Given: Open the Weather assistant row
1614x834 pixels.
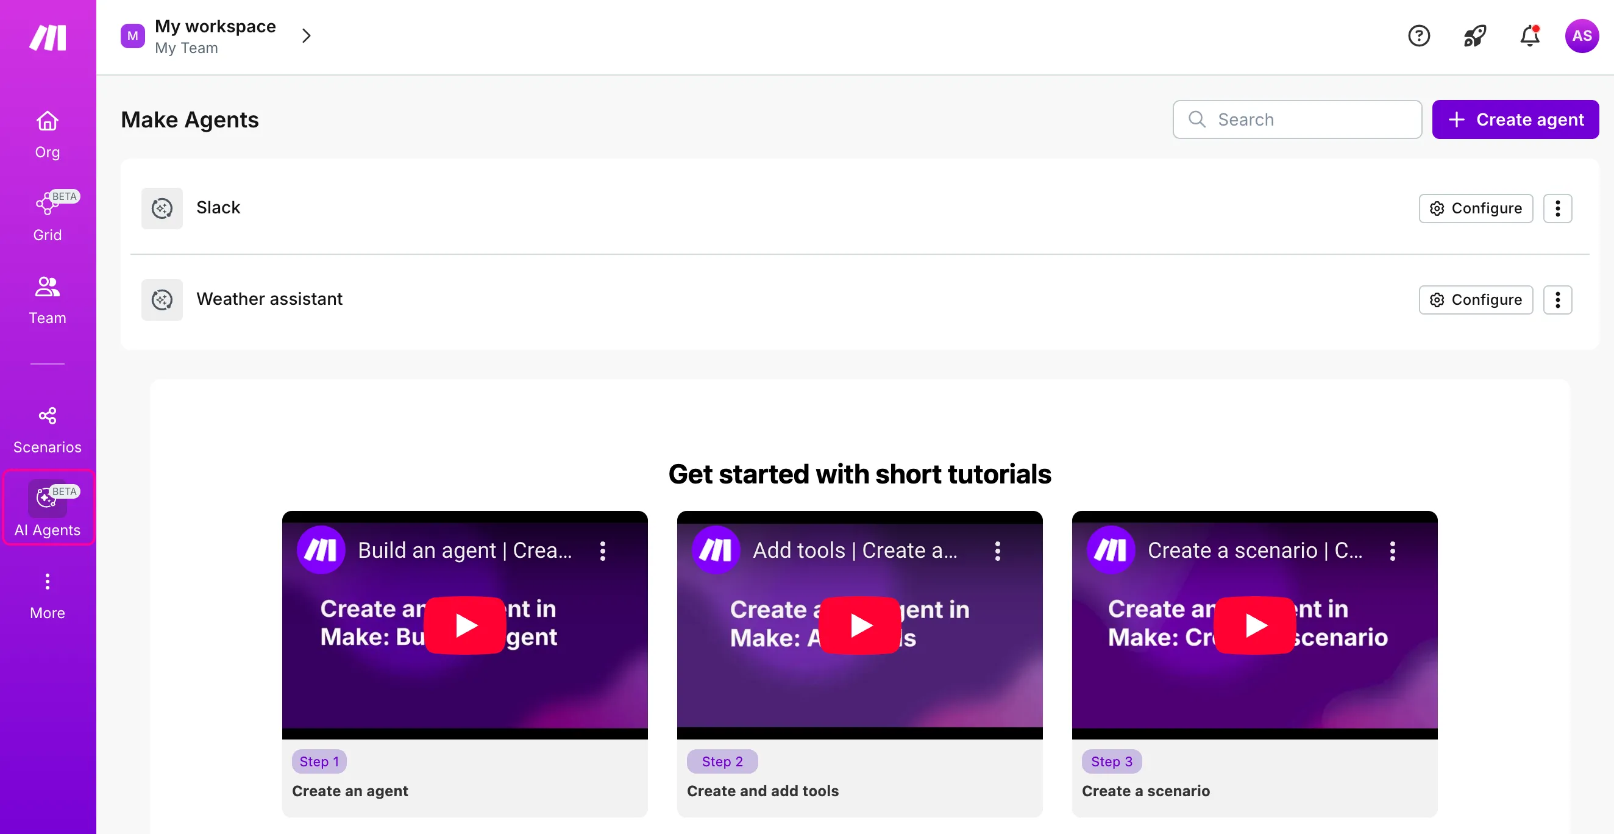Looking at the screenshot, I should click(859, 299).
